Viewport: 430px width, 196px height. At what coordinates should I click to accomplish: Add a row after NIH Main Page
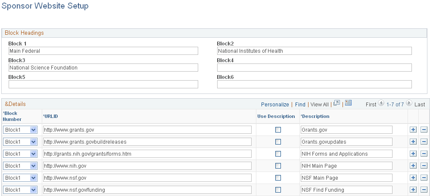pyautogui.click(x=413, y=166)
